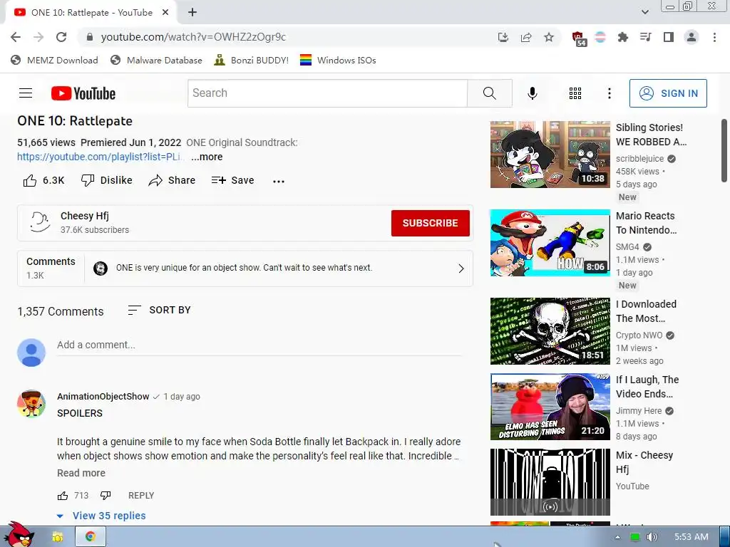Show hidden system tray icons
730x547 pixels.
click(x=617, y=537)
